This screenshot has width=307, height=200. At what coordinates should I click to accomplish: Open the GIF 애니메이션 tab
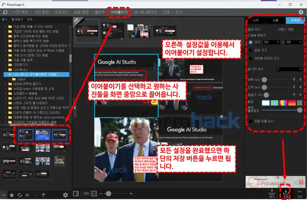coord(145,12)
